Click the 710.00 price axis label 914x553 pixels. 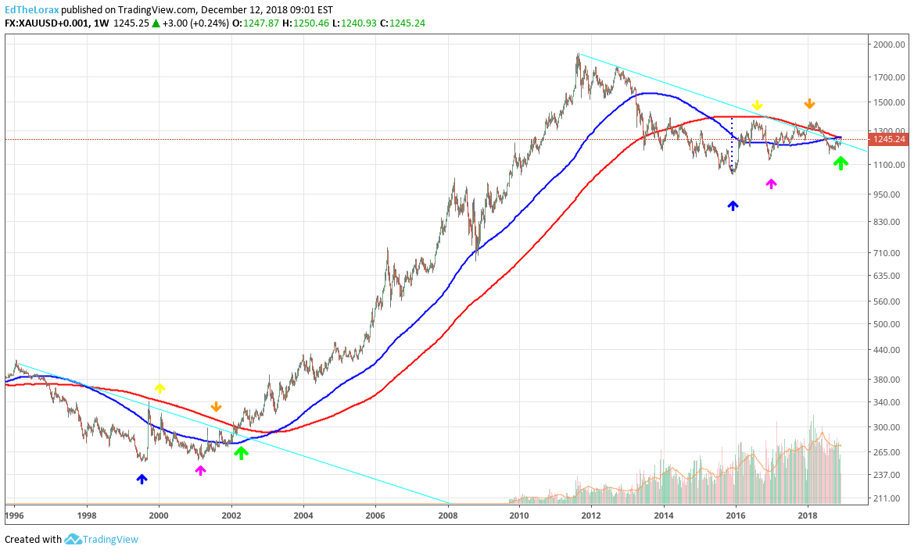coord(889,253)
